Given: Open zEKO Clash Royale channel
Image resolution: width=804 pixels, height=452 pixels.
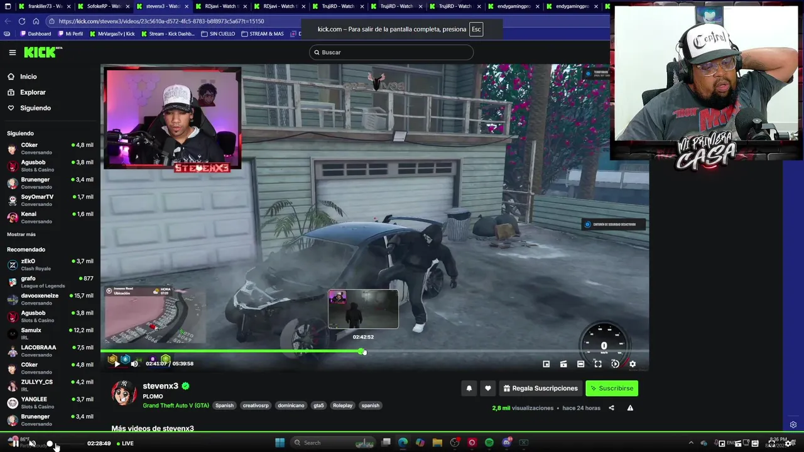Looking at the screenshot, I should 50,264.
